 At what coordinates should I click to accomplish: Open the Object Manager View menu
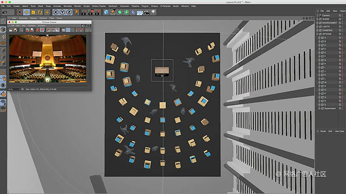coord(335,11)
